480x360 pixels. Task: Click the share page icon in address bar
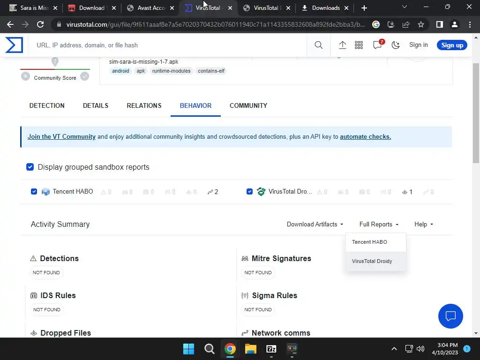tap(406, 24)
